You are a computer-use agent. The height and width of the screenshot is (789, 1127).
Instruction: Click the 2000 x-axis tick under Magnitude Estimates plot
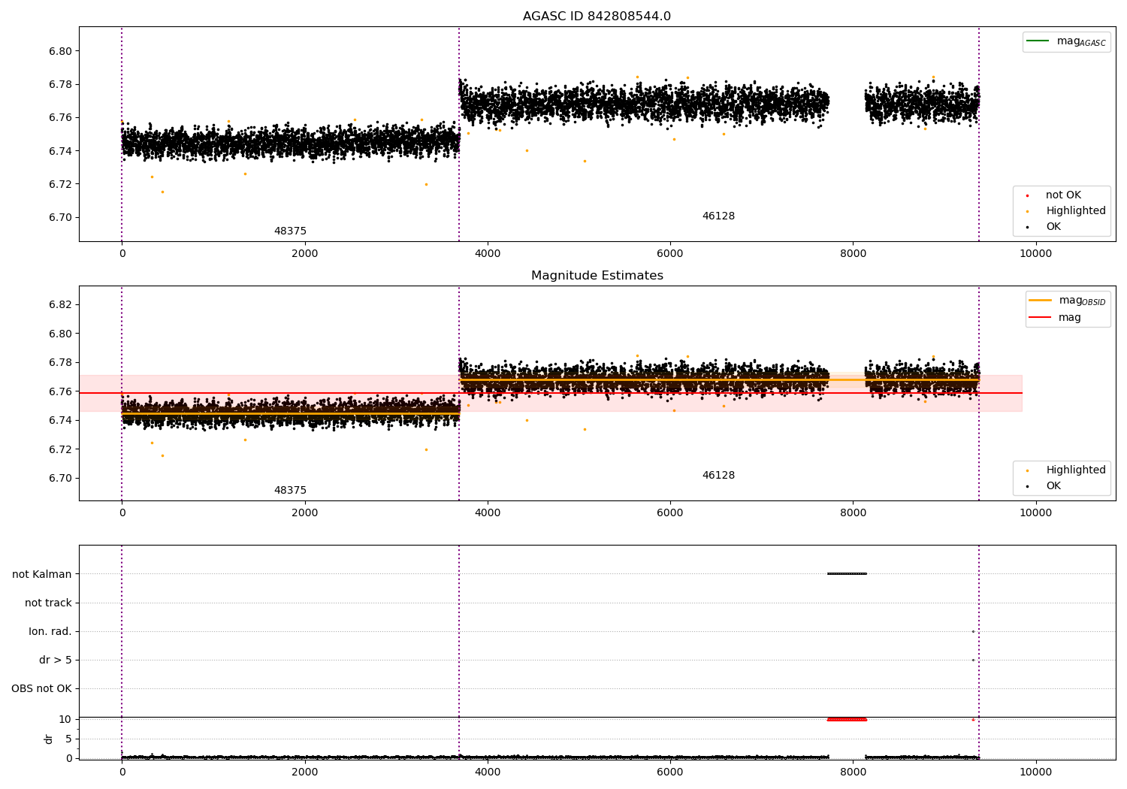pos(304,513)
